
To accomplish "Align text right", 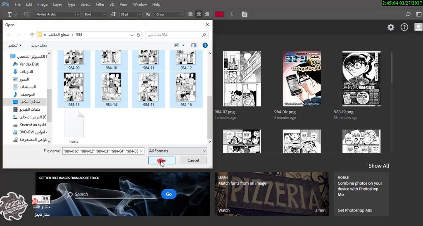I will click(207, 14).
